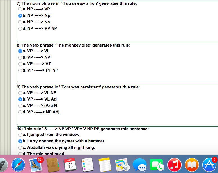The width and height of the screenshot is (218, 173).
Task: Launch FaceTime from the dock
Action: coord(157,164)
